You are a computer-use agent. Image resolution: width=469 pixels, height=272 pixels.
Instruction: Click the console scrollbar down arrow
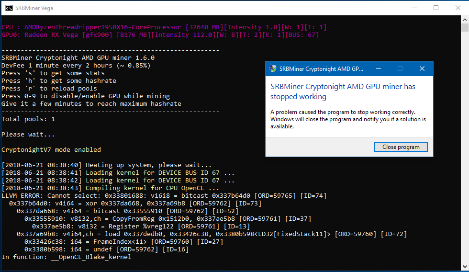click(465, 266)
